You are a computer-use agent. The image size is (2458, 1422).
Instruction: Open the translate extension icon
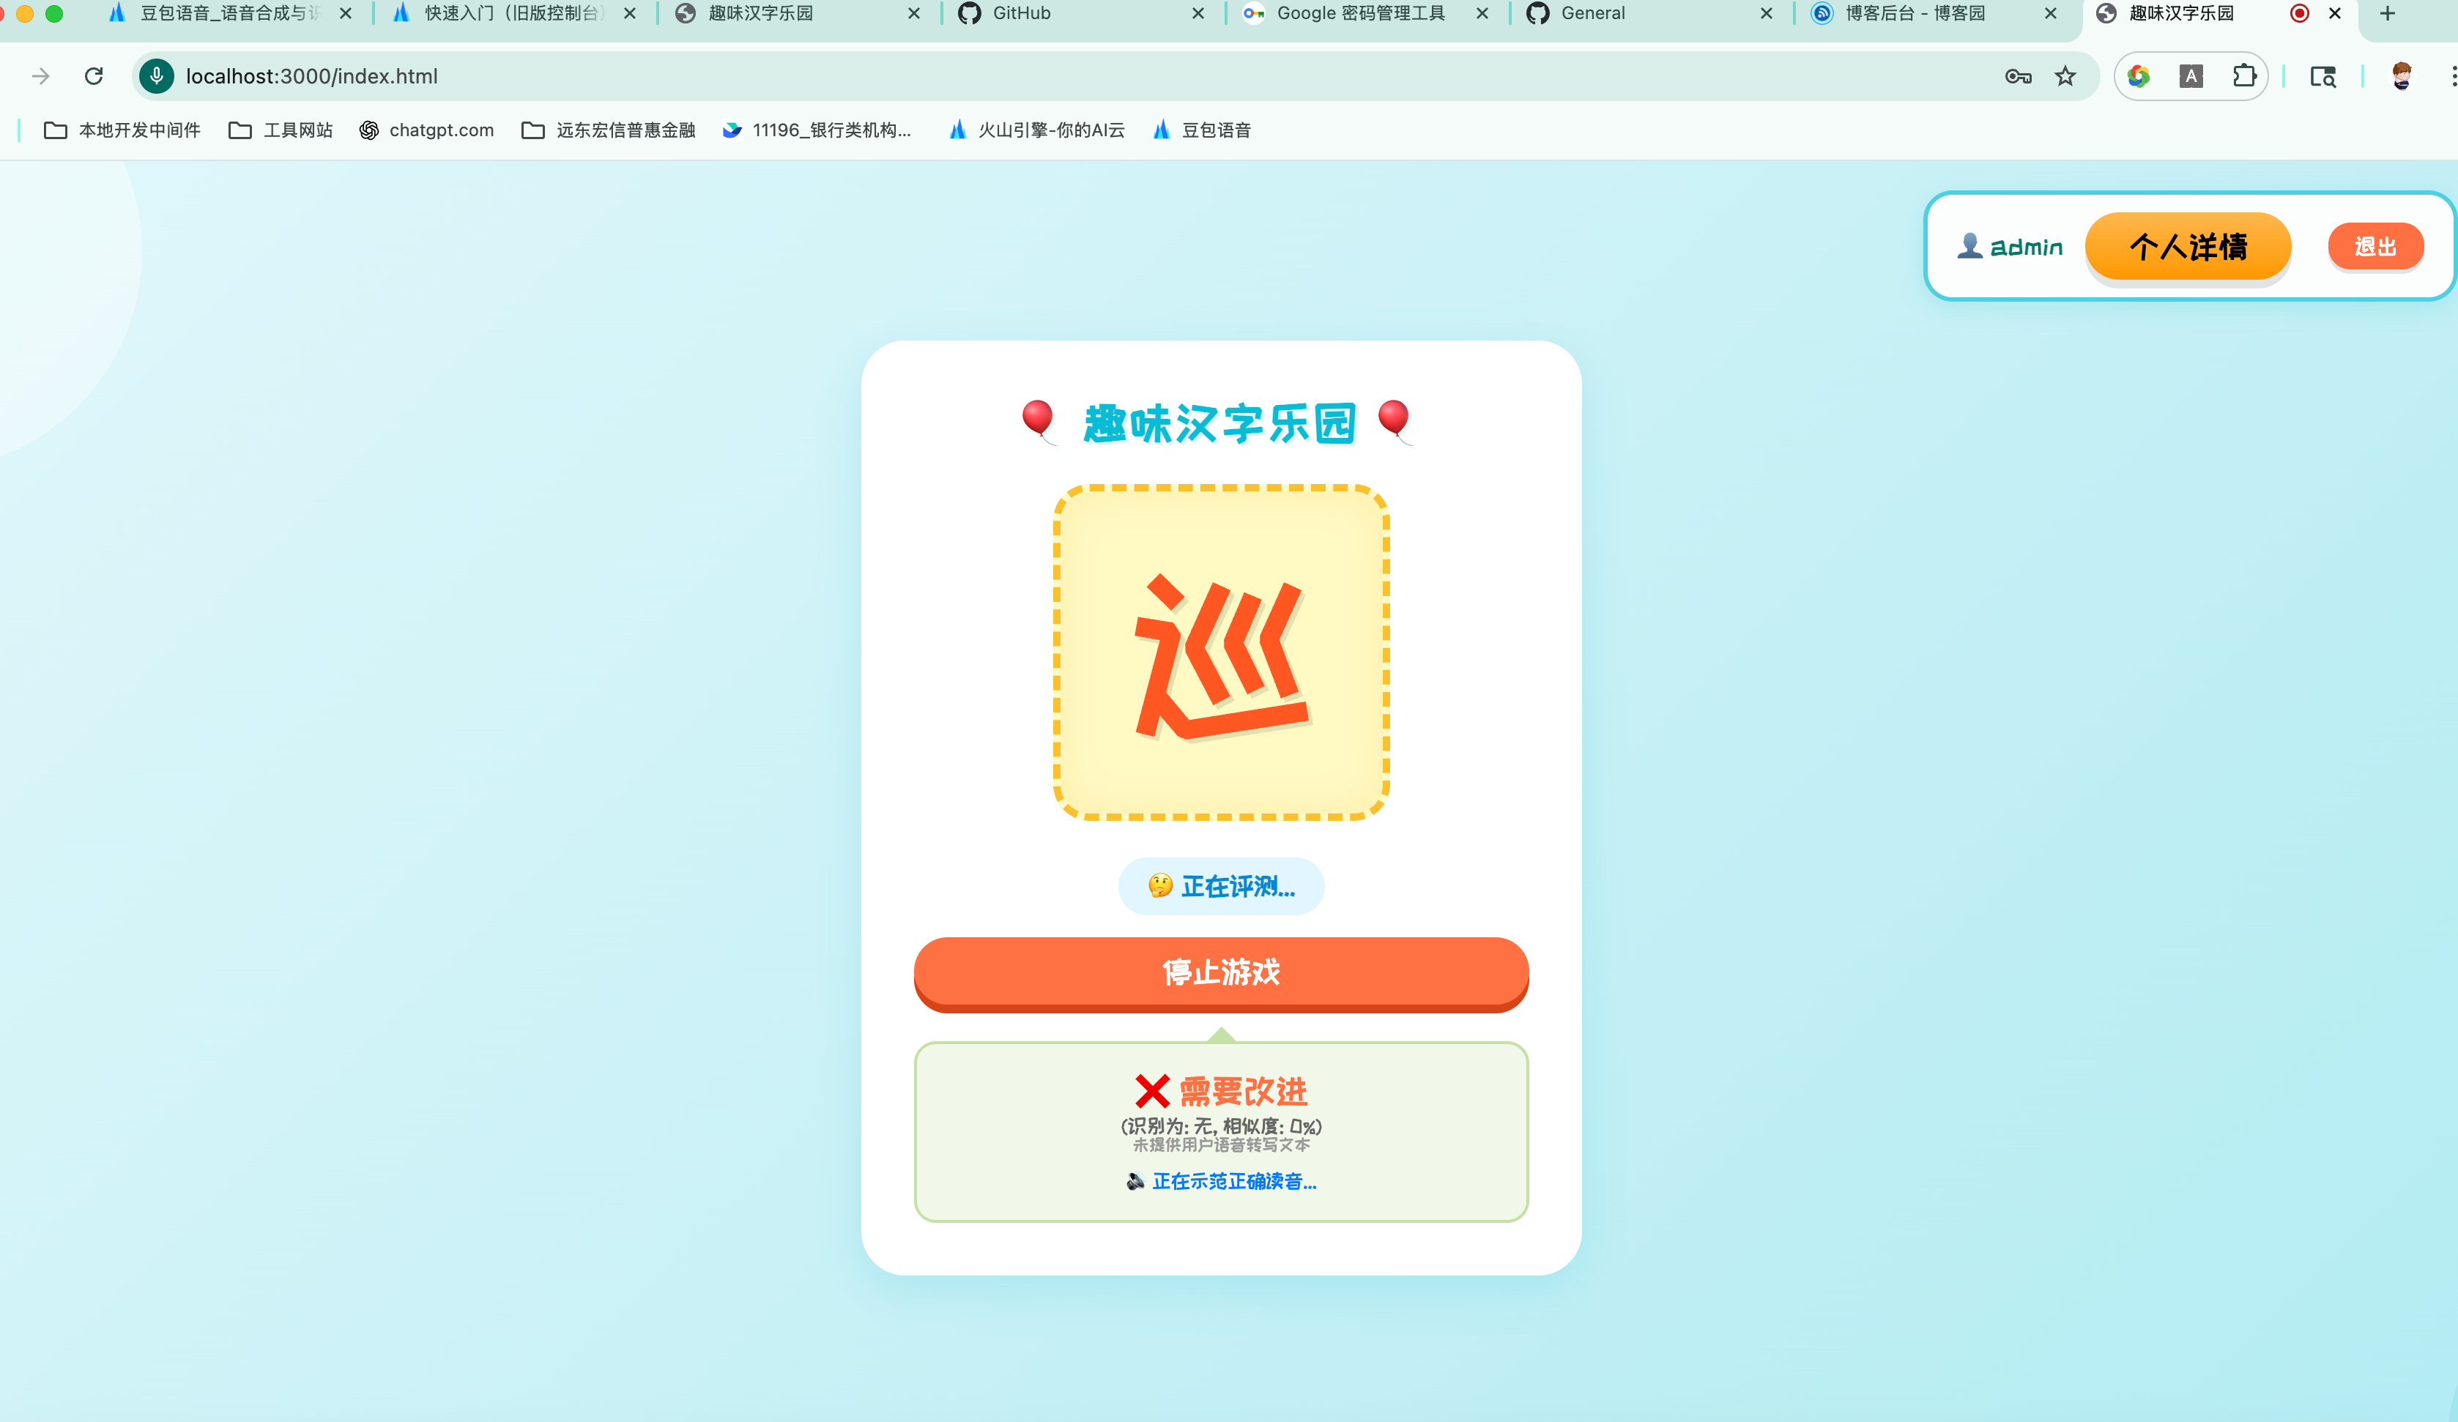tap(2191, 76)
